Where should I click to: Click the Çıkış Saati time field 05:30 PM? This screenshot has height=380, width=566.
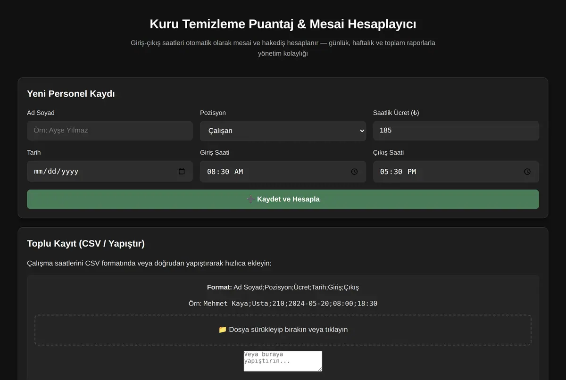pyautogui.click(x=456, y=172)
